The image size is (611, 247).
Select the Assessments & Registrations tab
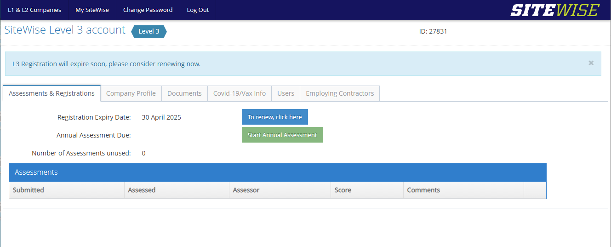point(51,93)
